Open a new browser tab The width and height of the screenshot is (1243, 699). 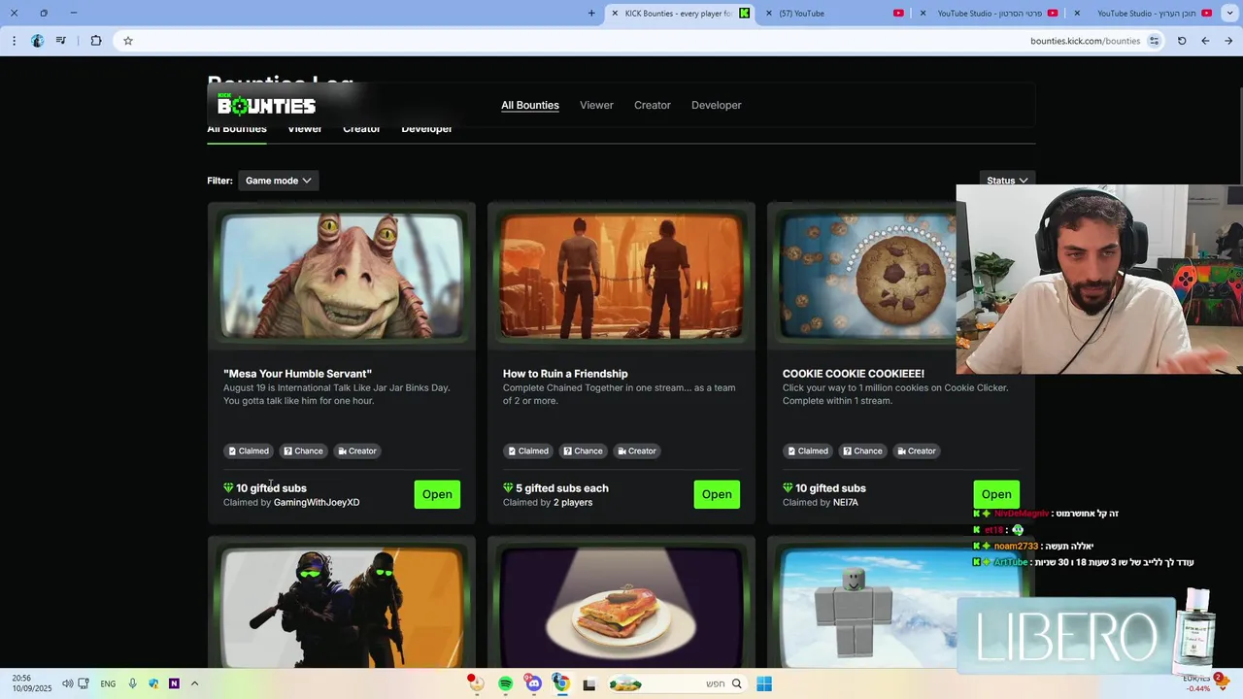click(x=591, y=14)
